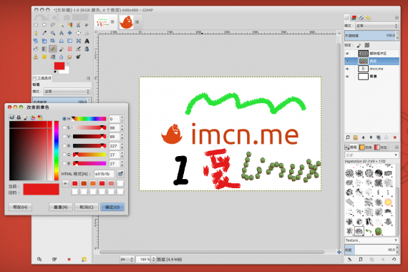Screen dimensions: 408x272
Task: Open the Brushes dock configuration menu arrow
Action: pyautogui.click(x=397, y=147)
